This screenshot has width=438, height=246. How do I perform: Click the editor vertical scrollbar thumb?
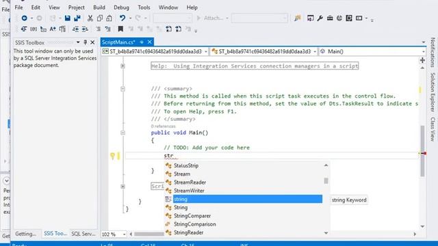(x=422, y=151)
